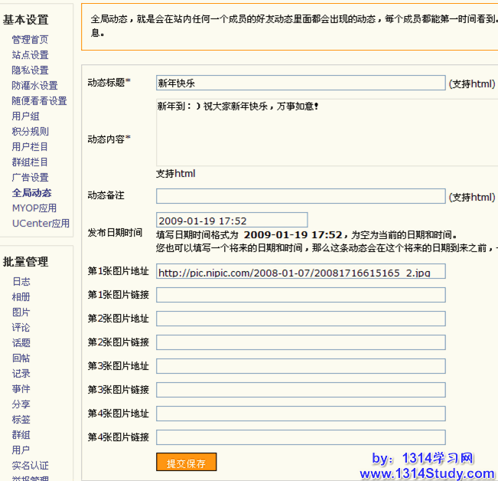498x481 pixels.
Task: Click the 发布日期时间 input field
Action: coord(231,221)
